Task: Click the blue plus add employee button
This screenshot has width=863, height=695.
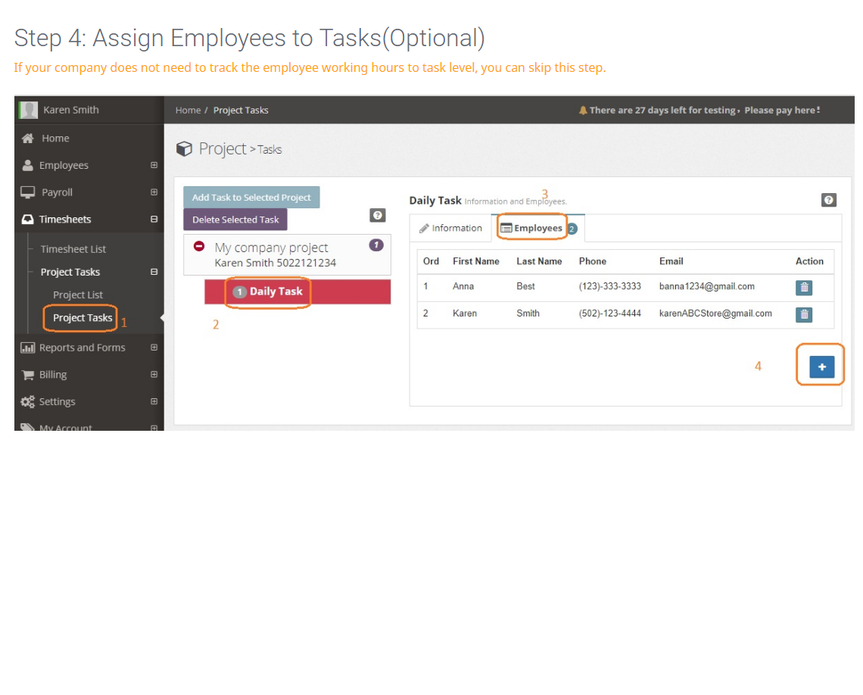Action: 821,367
